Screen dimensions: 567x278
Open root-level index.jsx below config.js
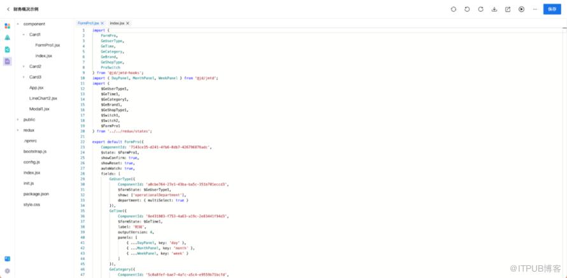click(32, 172)
